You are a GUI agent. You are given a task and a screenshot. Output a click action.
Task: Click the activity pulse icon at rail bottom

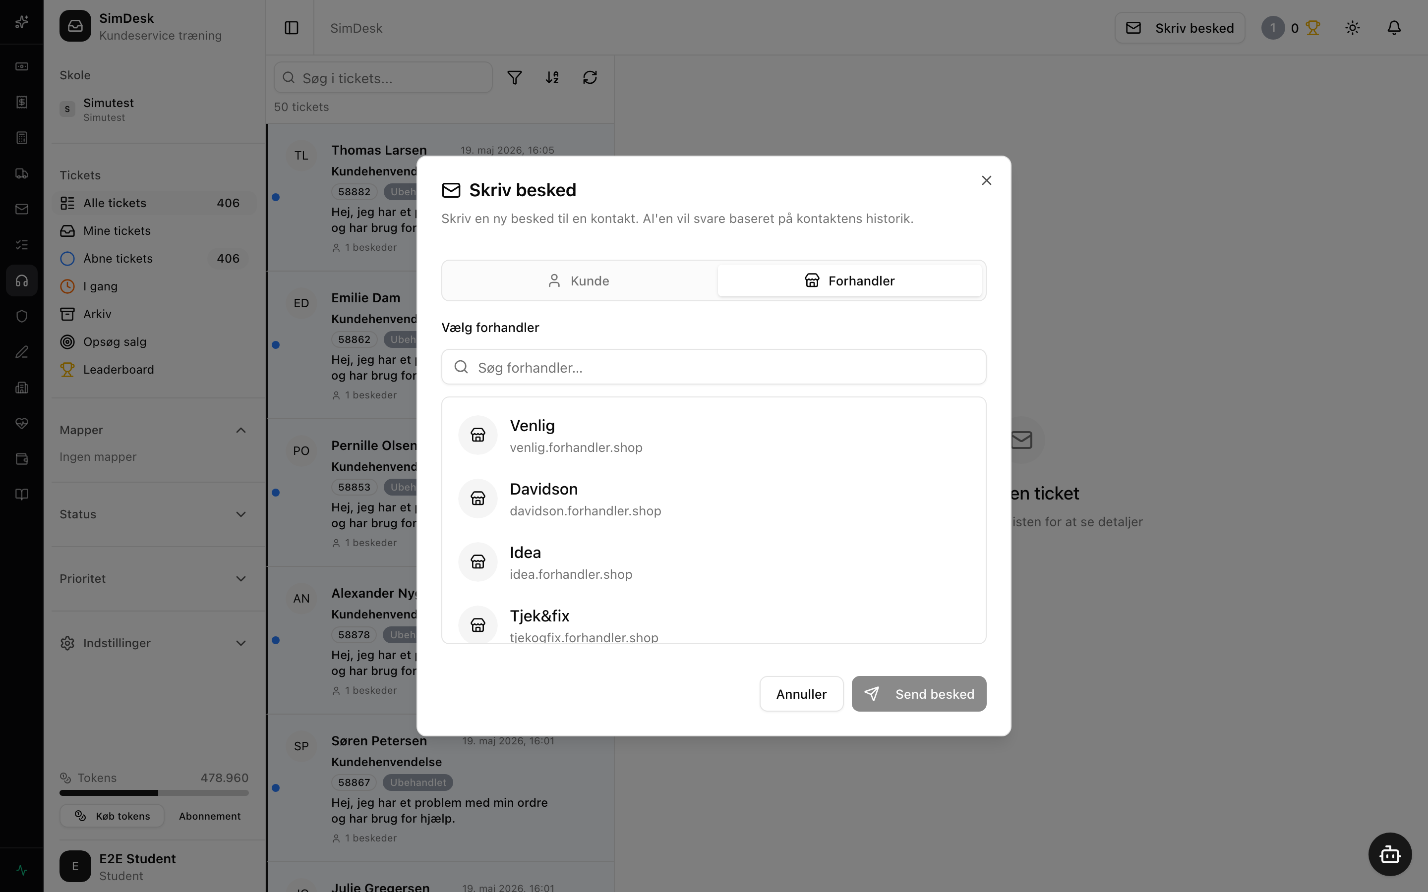coord(22,870)
